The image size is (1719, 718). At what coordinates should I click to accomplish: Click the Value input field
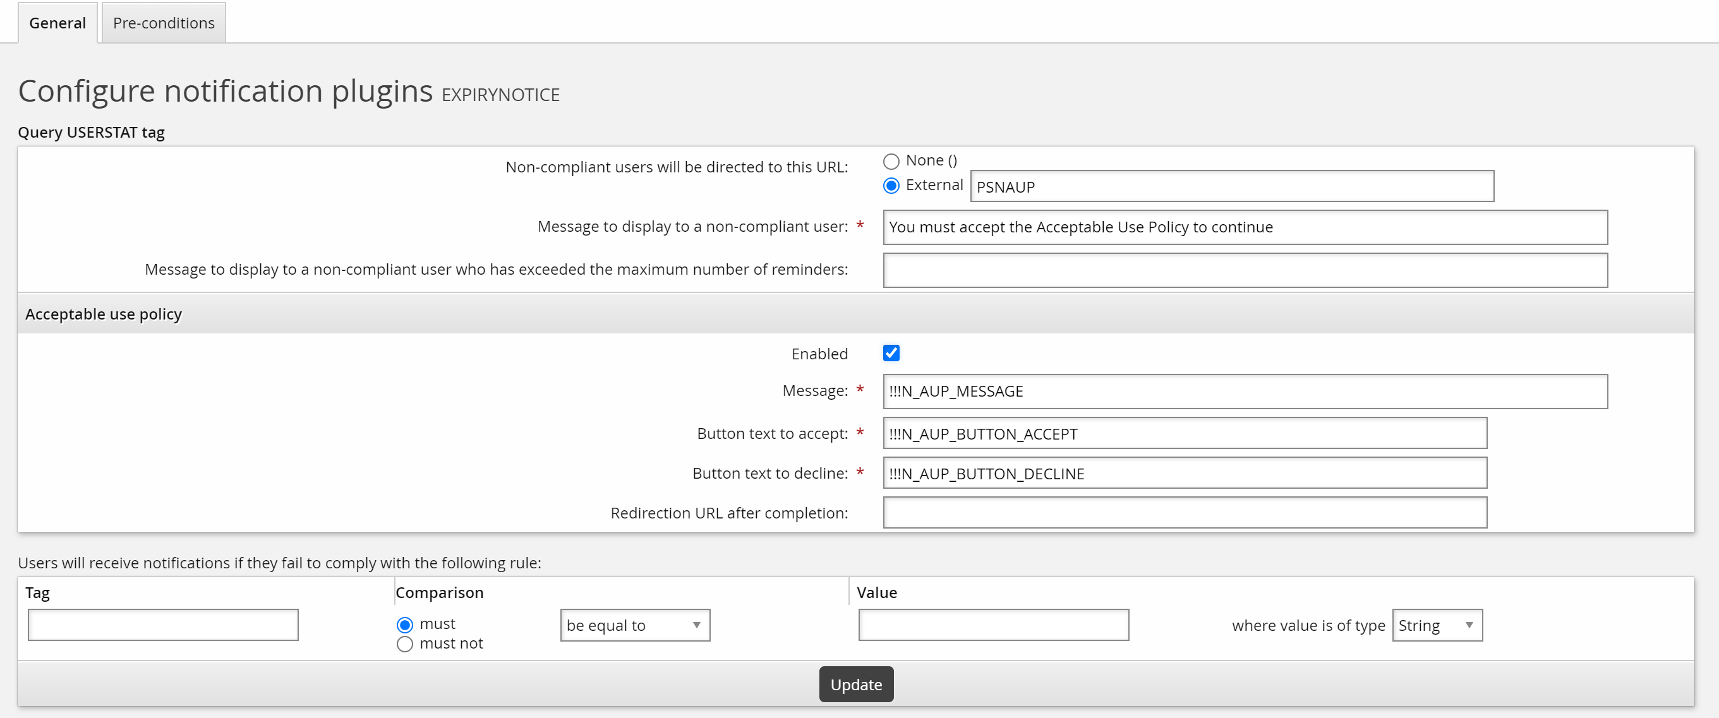tap(993, 625)
